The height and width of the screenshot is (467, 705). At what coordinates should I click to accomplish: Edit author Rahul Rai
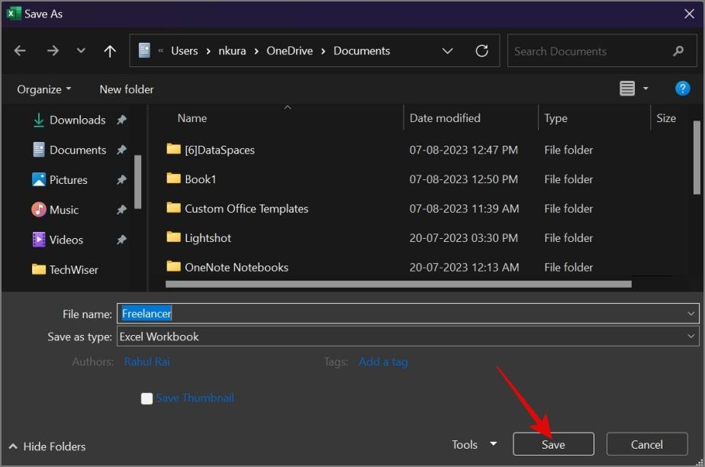[147, 362]
